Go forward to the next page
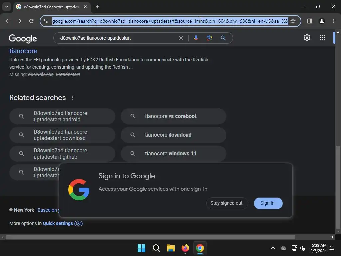Screen dimensions: 341x256 [19, 21]
